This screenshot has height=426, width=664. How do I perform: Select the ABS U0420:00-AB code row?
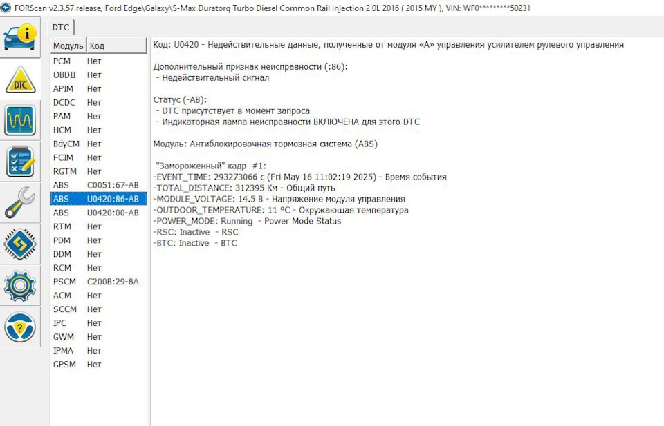pyautogui.click(x=99, y=213)
